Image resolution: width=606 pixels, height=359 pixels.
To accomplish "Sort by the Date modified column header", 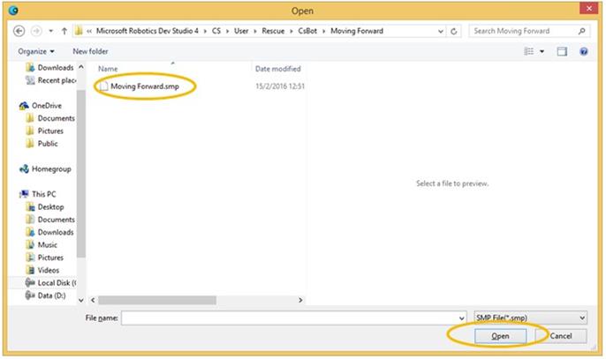I will pos(277,69).
